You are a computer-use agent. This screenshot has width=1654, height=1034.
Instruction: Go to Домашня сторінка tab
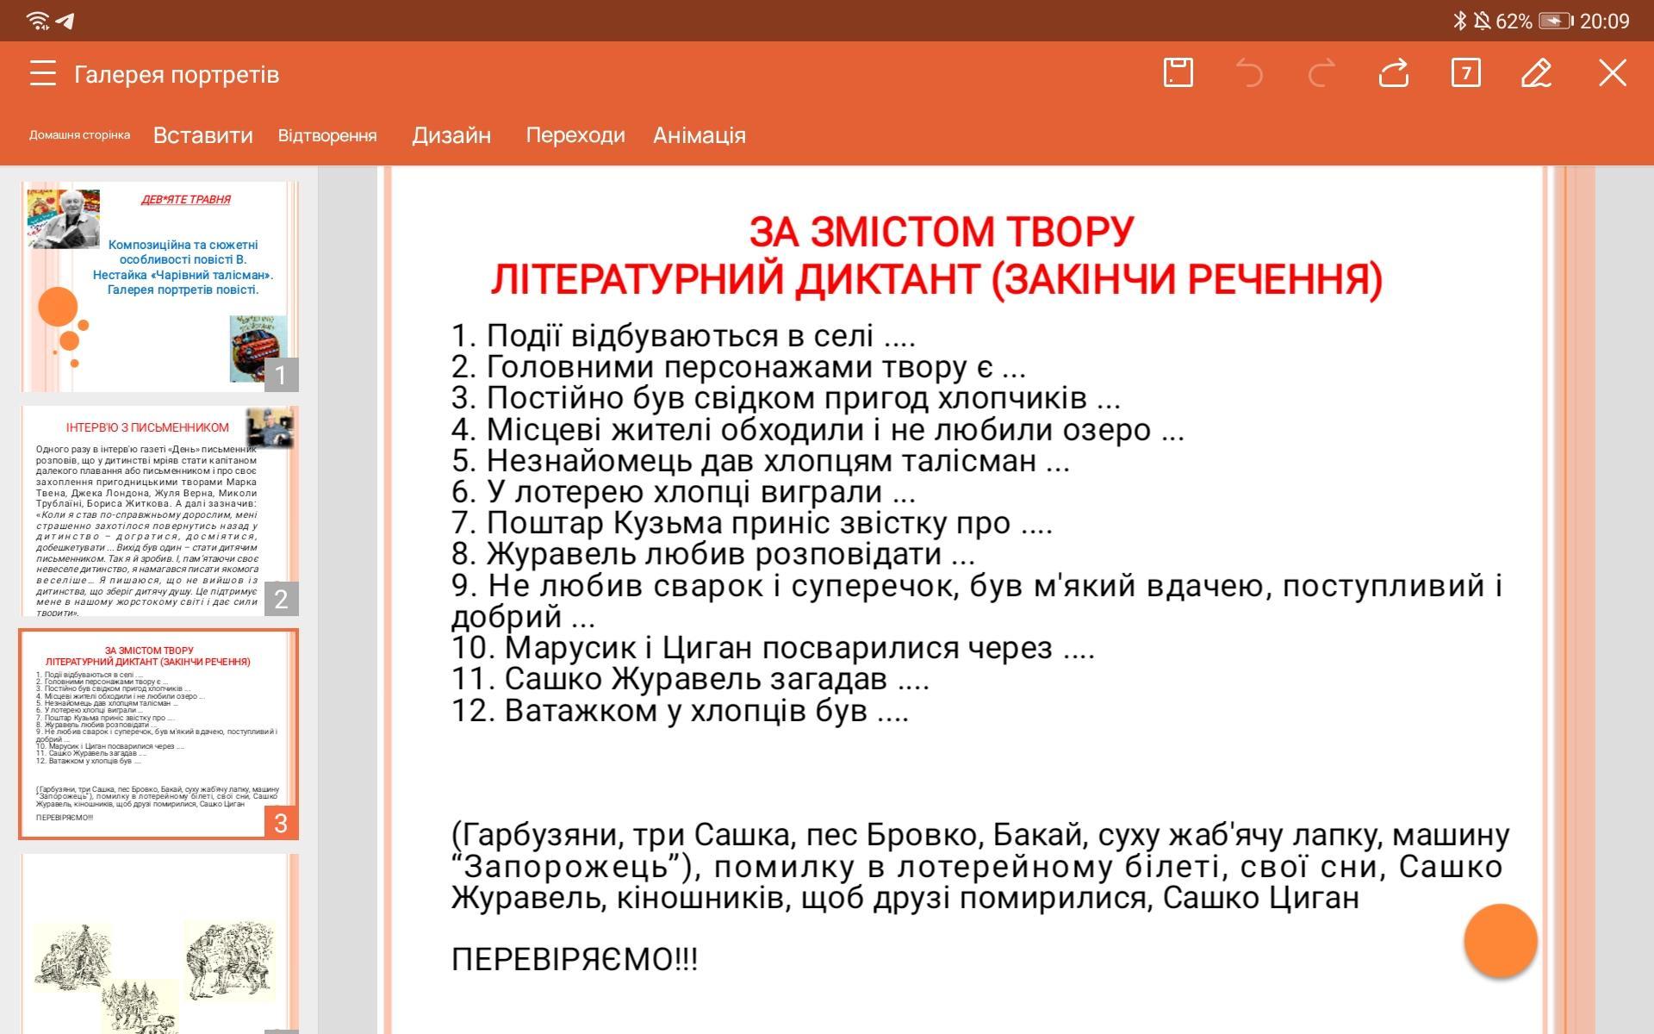click(x=79, y=135)
